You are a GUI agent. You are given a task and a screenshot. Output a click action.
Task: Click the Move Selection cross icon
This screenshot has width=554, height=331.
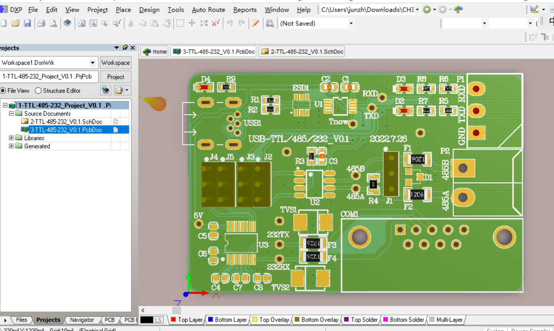192,23
